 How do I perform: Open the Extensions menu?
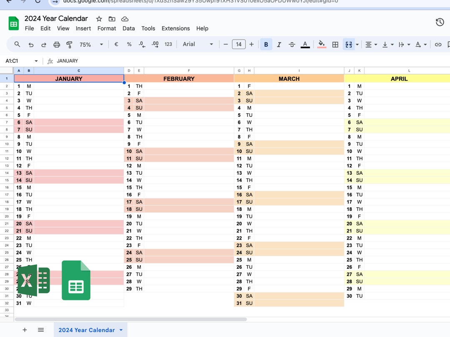tap(175, 28)
